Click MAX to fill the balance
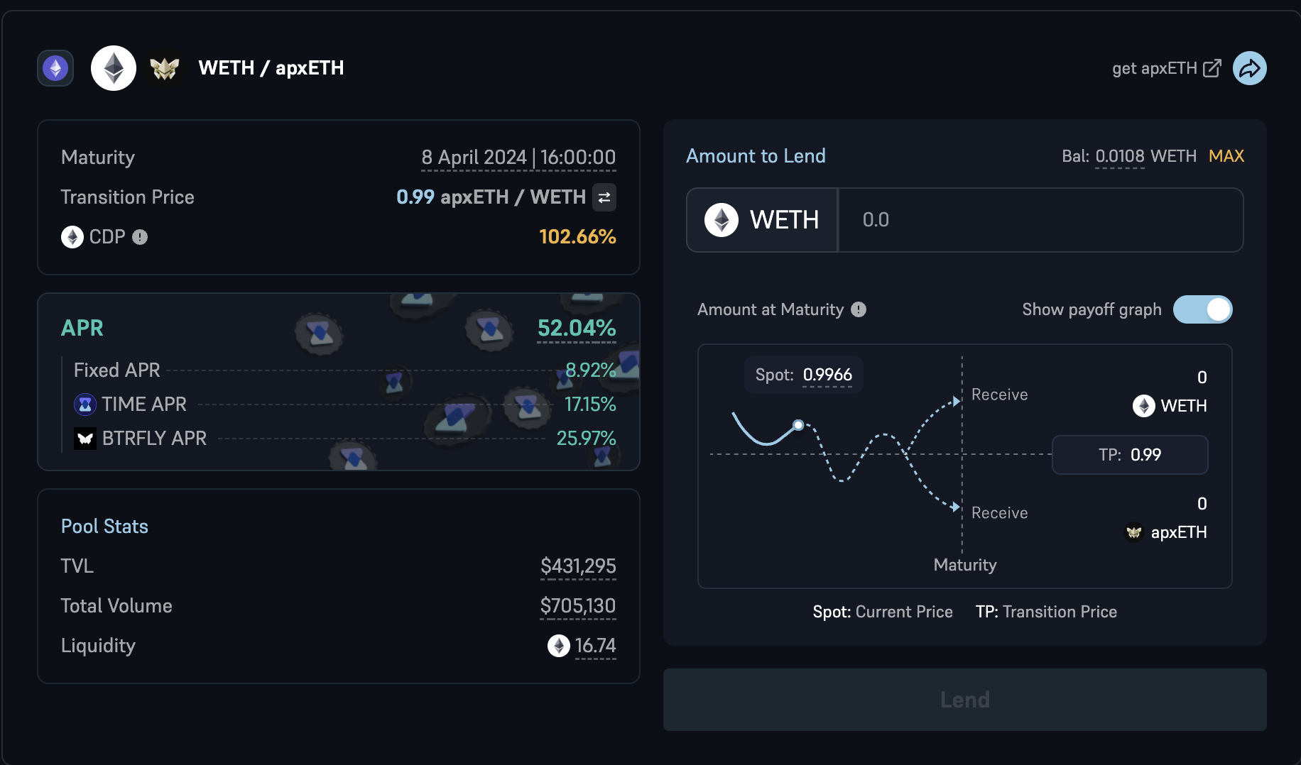The image size is (1301, 765). (x=1226, y=156)
